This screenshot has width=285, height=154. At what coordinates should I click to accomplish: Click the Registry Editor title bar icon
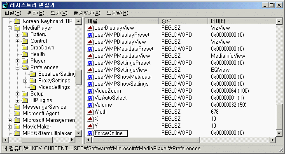coord(5,5)
